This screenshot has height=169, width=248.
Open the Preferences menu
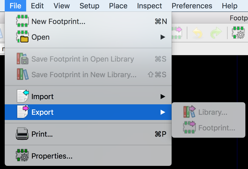(192, 6)
